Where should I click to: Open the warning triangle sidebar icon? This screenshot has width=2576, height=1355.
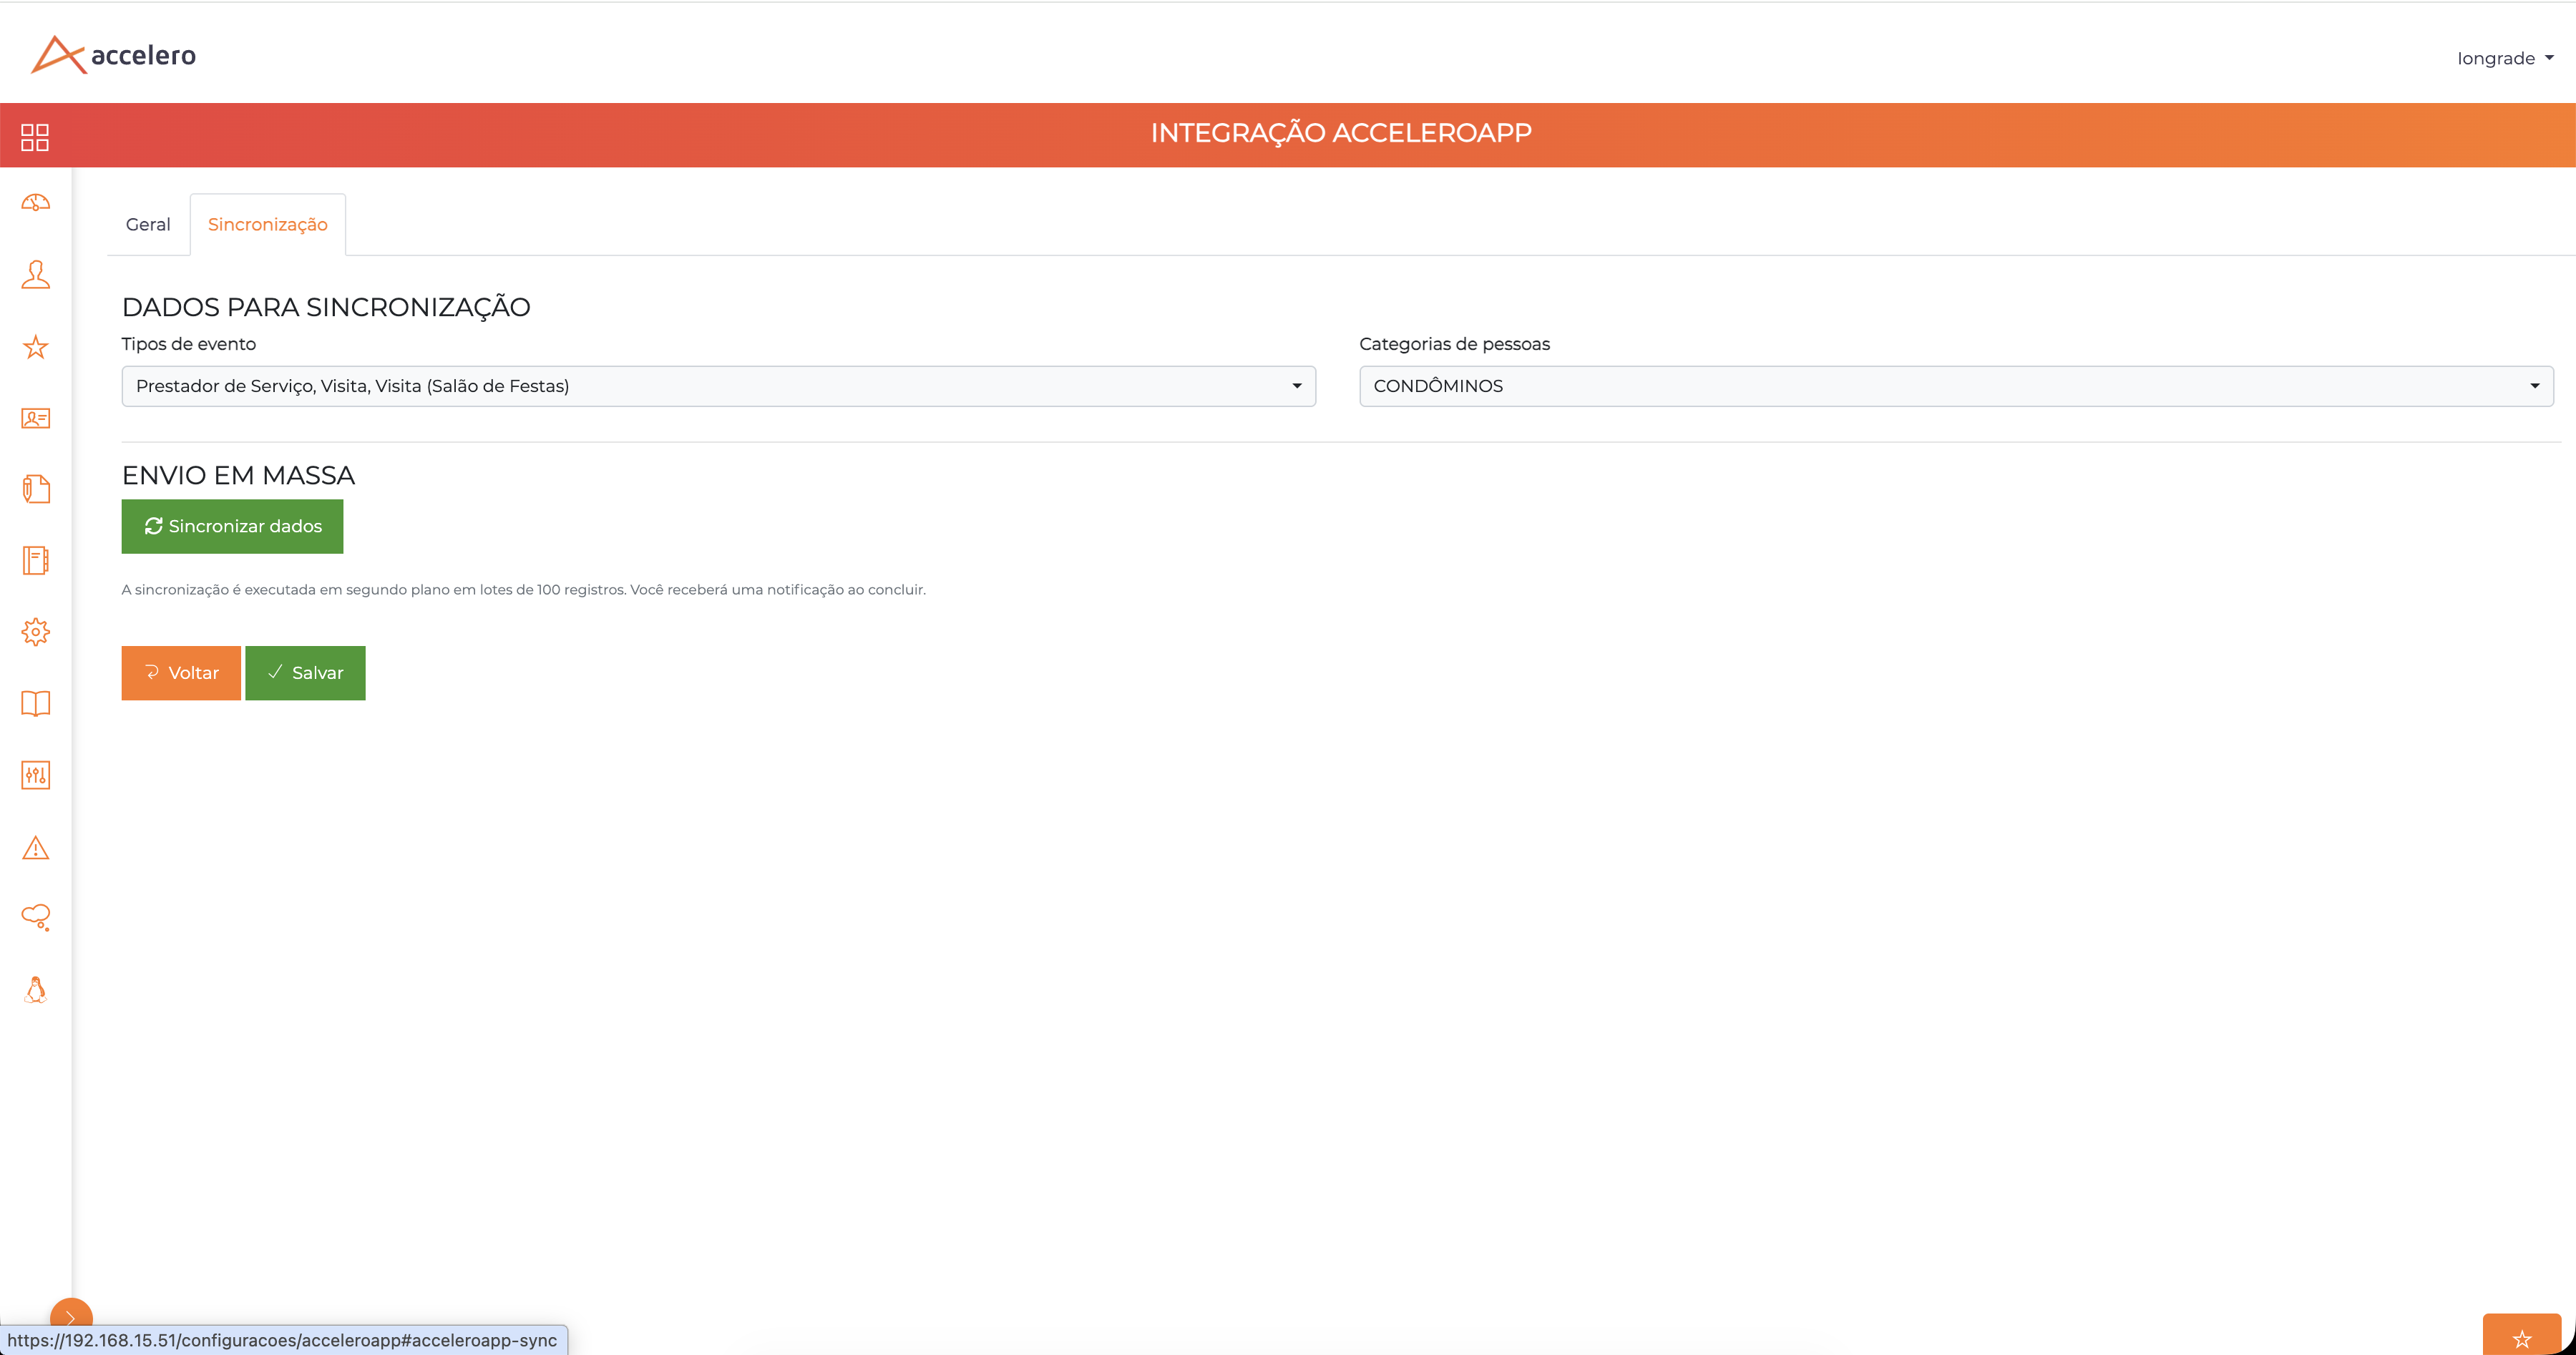(x=35, y=848)
